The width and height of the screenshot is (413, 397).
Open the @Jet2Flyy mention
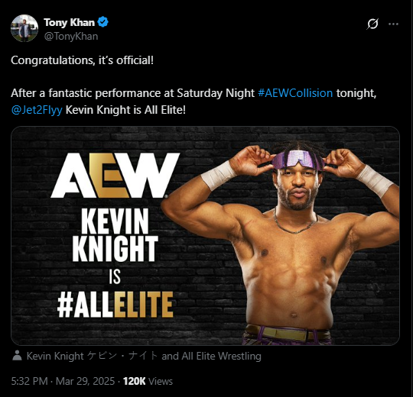point(37,110)
